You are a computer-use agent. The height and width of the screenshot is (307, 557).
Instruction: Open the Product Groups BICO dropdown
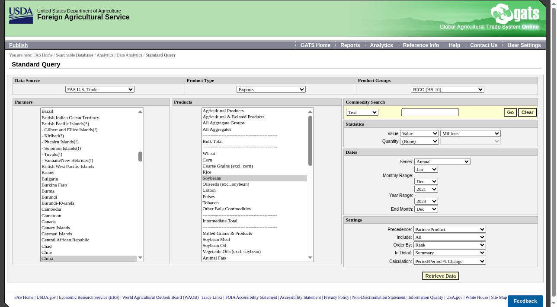coord(448,89)
